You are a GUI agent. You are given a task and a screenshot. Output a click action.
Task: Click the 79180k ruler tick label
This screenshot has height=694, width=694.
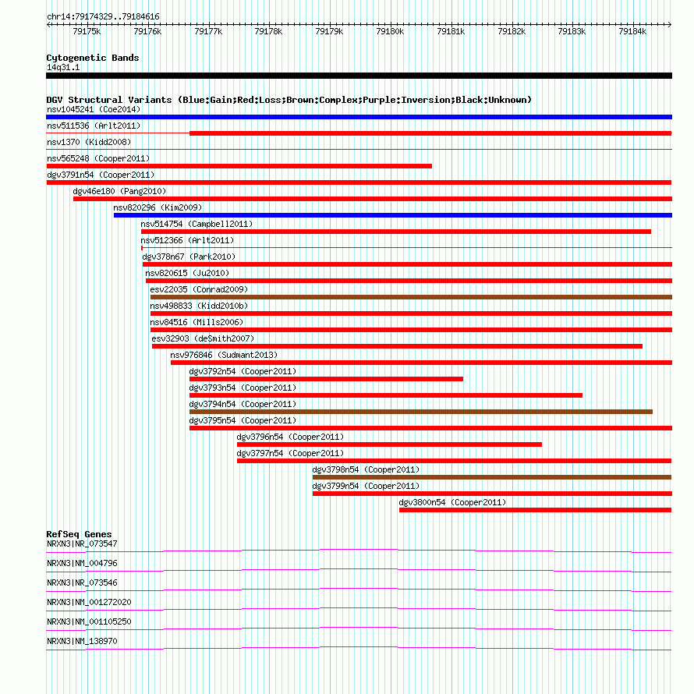[x=390, y=31]
